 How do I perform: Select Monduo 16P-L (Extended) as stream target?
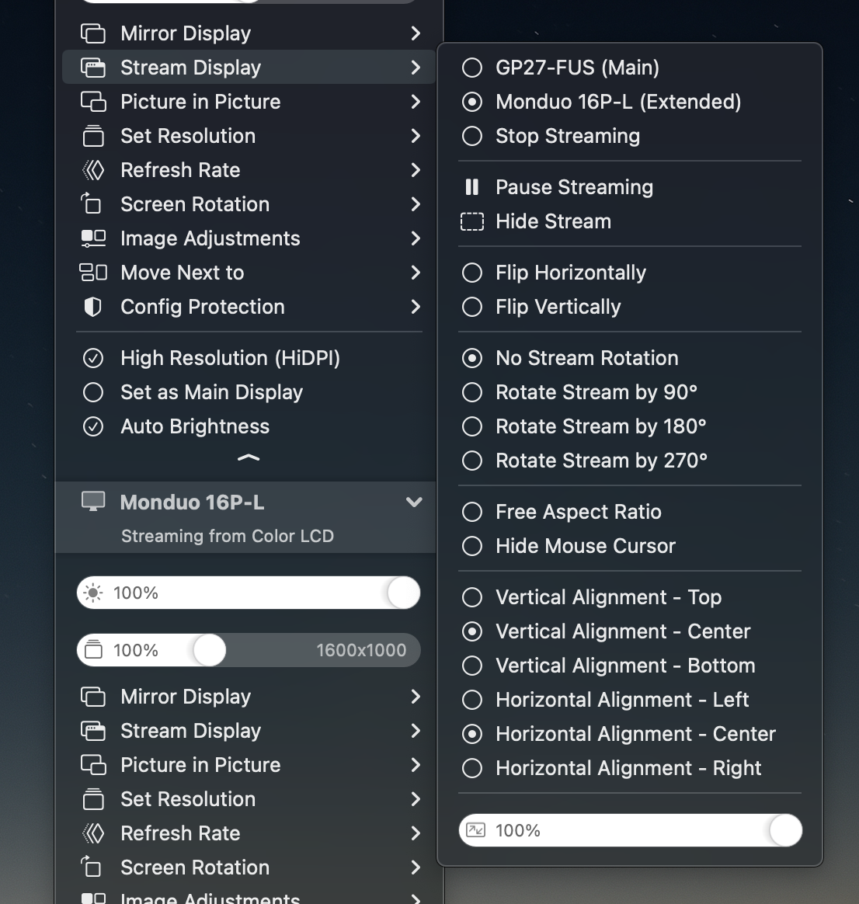point(617,102)
